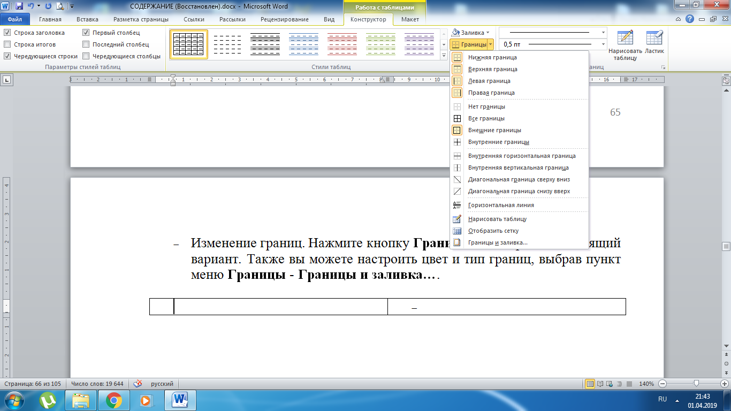
Task: Select Внутренняя горизонтальная граница icon
Action: [457, 156]
